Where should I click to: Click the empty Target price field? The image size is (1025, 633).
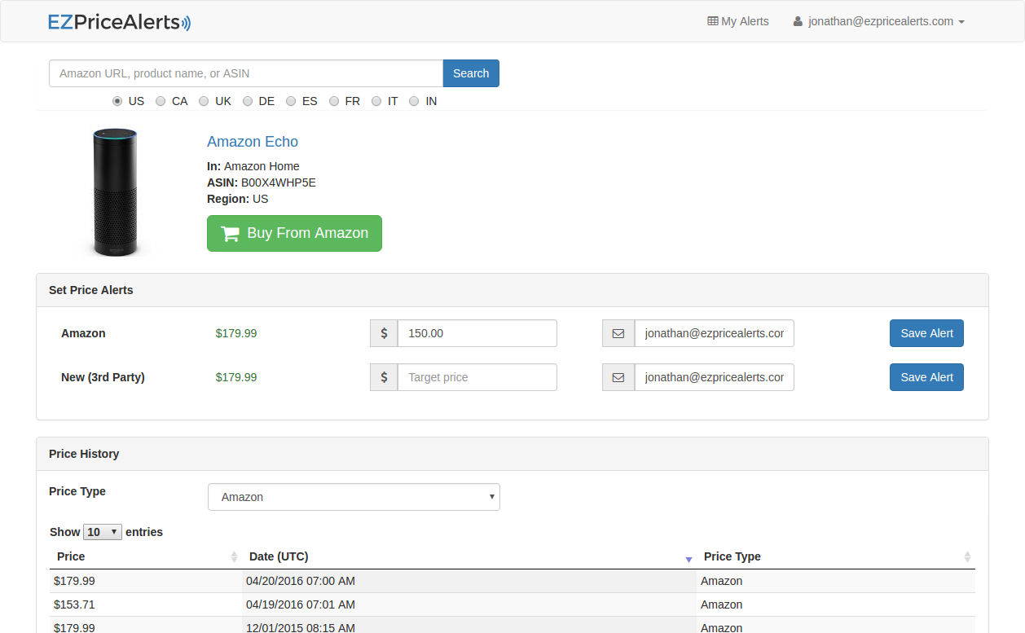pyautogui.click(x=477, y=377)
